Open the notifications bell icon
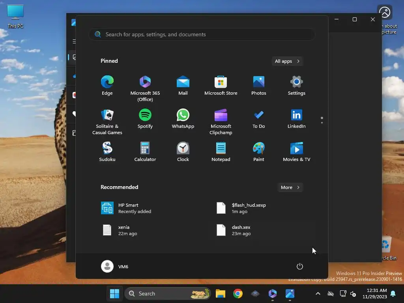Image resolution: width=404 pixels, height=303 pixels. click(393, 294)
